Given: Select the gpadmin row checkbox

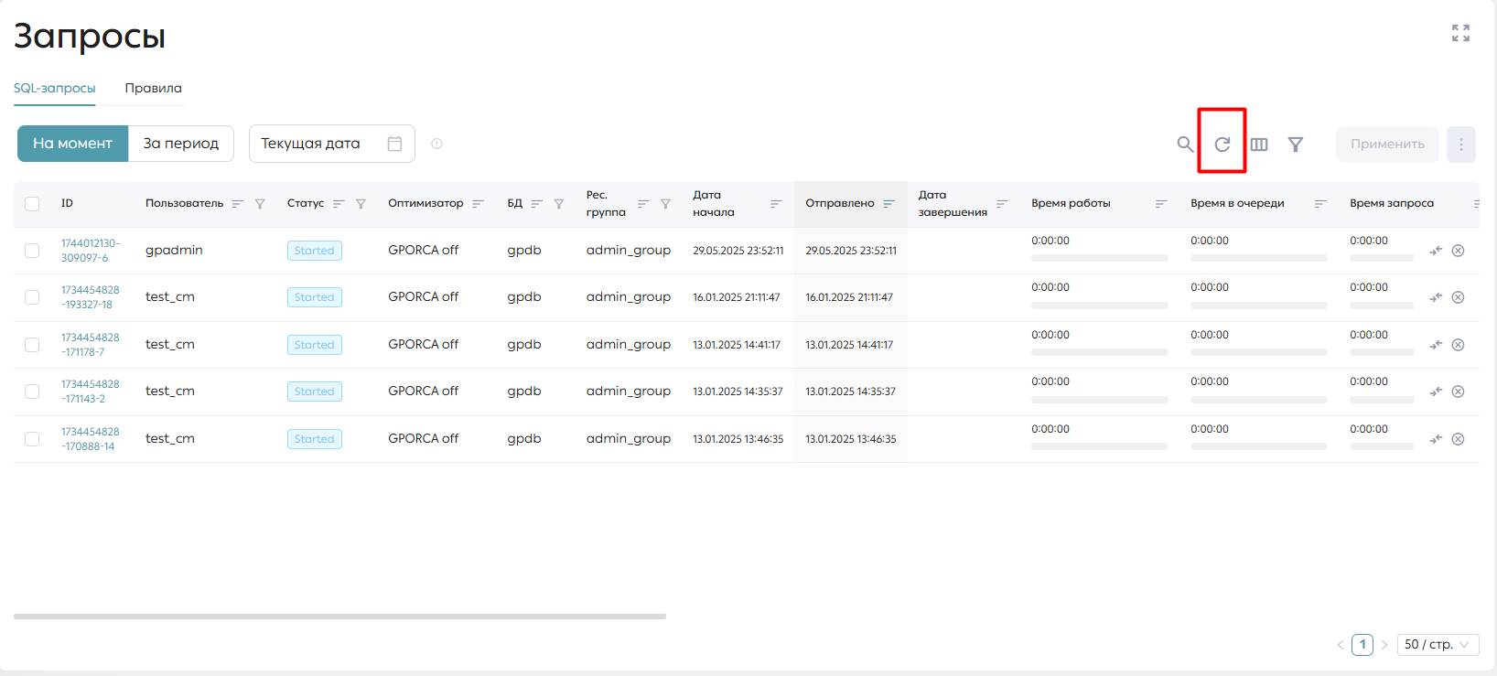Looking at the screenshot, I should (32, 251).
